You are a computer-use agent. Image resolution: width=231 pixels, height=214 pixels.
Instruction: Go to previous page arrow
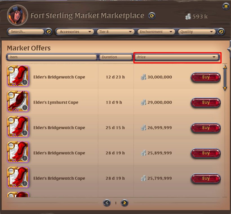pyautogui.click(x=107, y=203)
